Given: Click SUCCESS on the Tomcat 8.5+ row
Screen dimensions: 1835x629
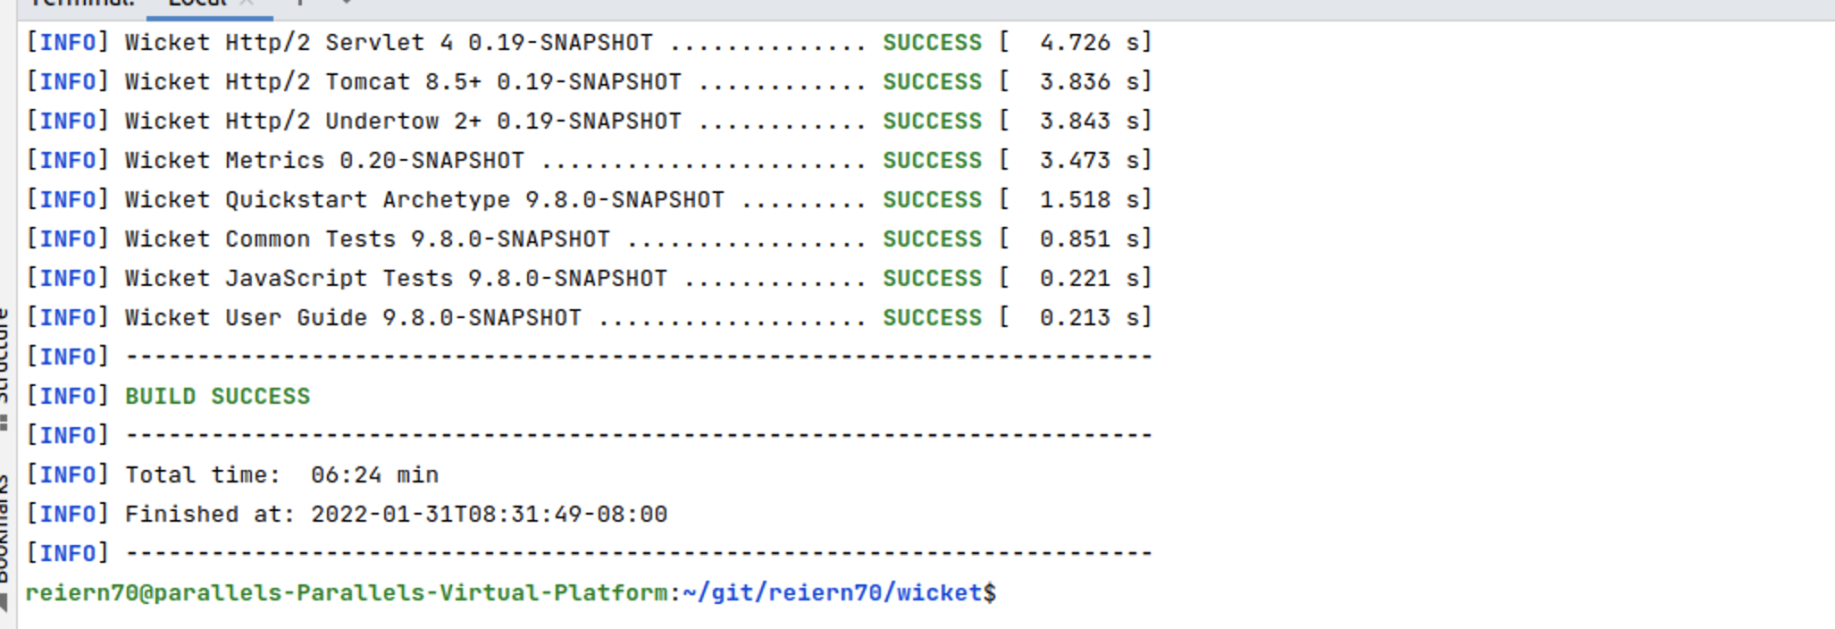Looking at the screenshot, I should [932, 81].
